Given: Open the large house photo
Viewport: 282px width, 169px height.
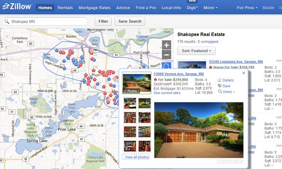Looking at the screenshot, I should [x=199, y=130].
